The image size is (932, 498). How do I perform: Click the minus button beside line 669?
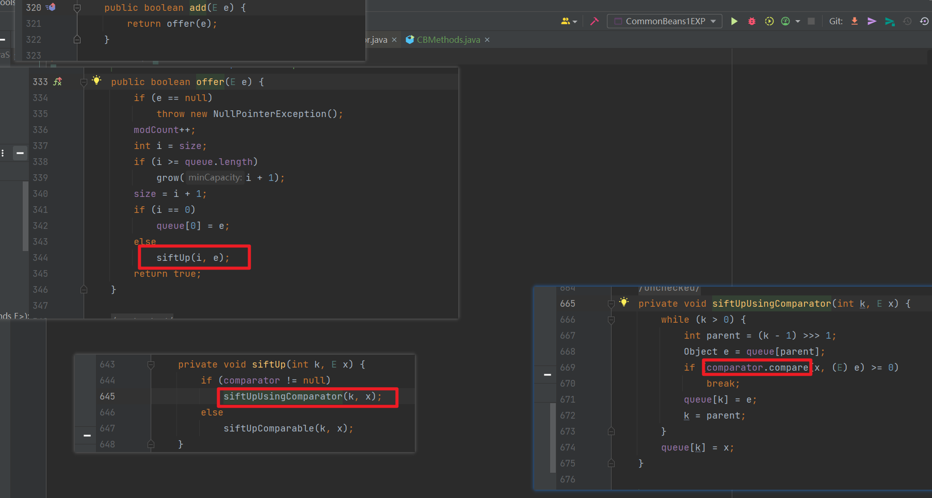[547, 375]
